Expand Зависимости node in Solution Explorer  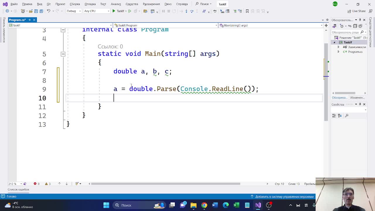point(338,47)
